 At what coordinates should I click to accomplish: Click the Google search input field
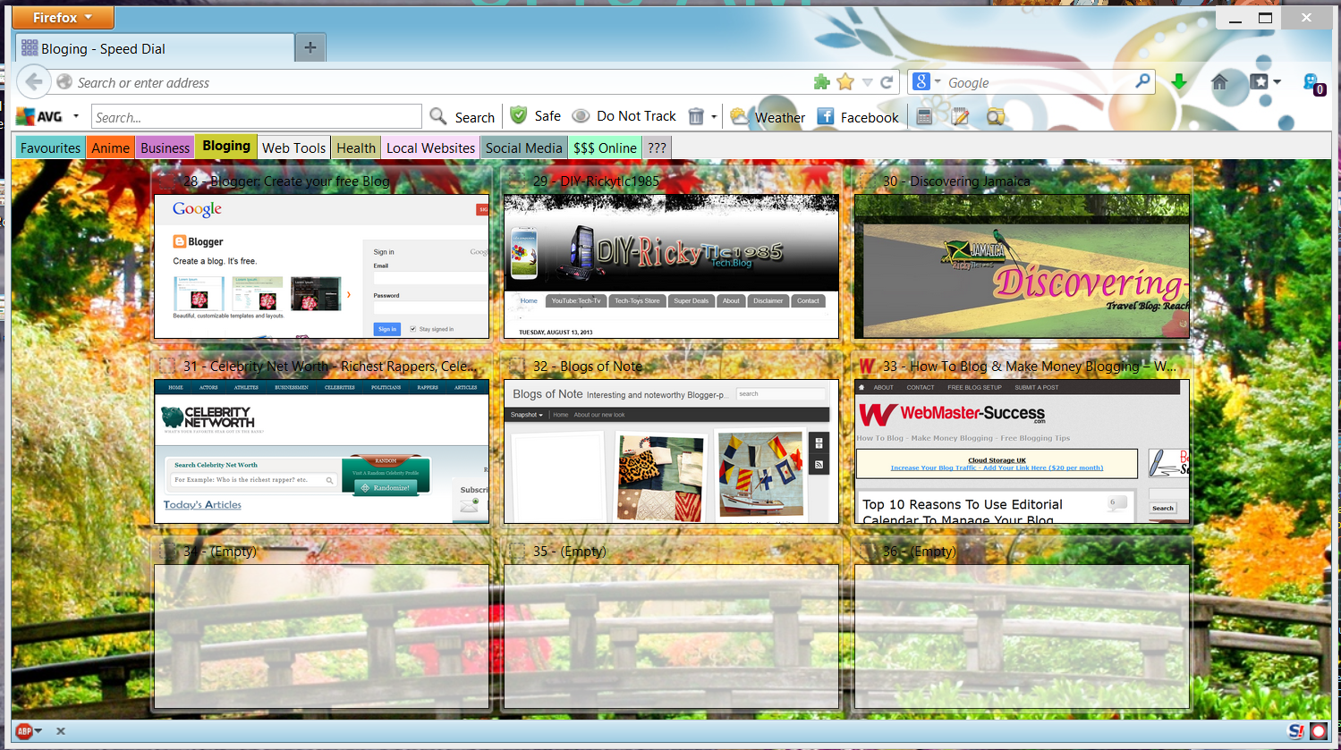coord(1038,82)
